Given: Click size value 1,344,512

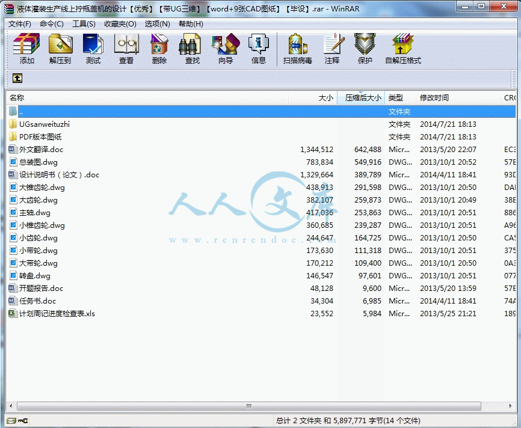Looking at the screenshot, I should pos(316,150).
